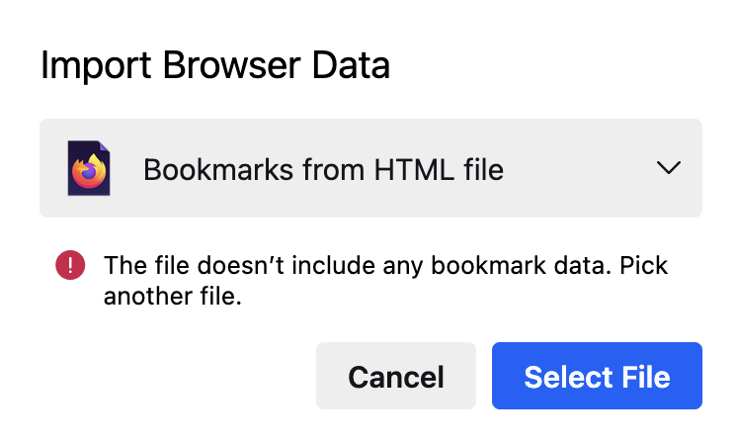Click the circular warning icon beside error text
The image size is (737, 443).
70,265
